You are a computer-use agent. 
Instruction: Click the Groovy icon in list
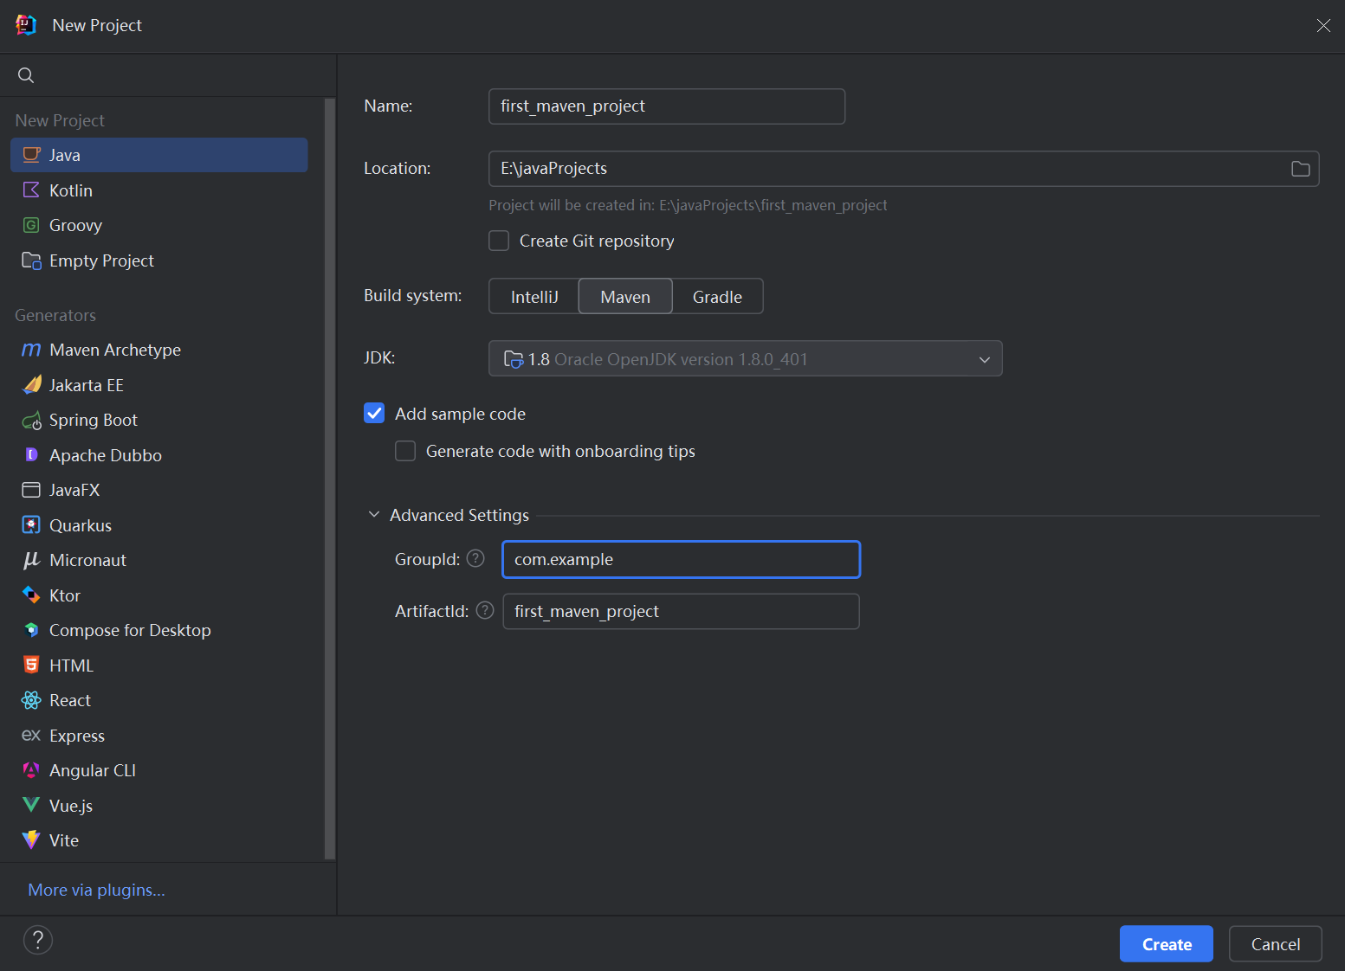point(31,225)
